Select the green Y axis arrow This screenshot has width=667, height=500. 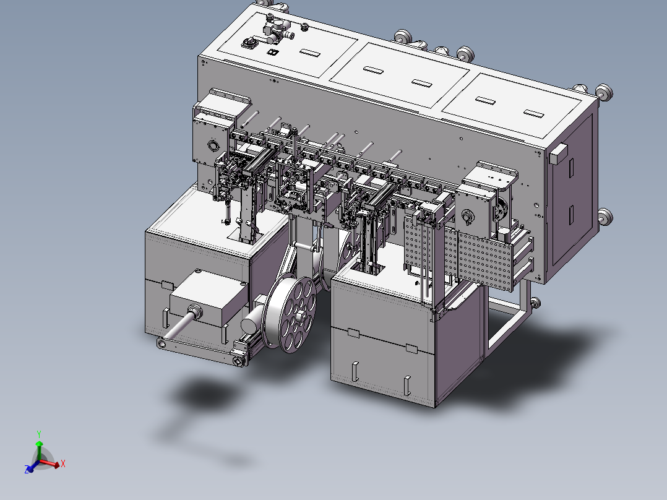(40, 444)
